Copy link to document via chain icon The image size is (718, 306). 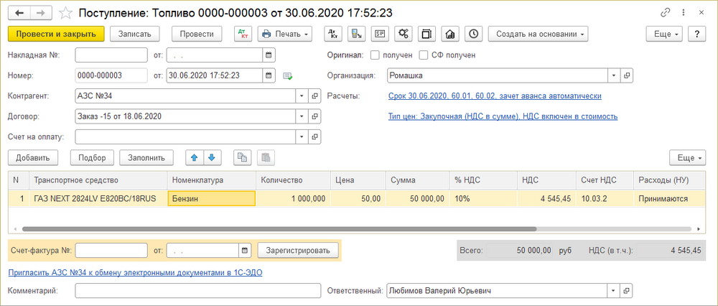click(665, 13)
